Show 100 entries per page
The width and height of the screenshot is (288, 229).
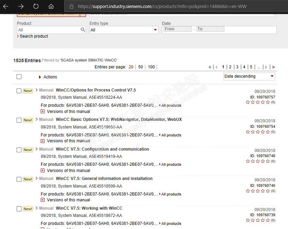point(151,67)
